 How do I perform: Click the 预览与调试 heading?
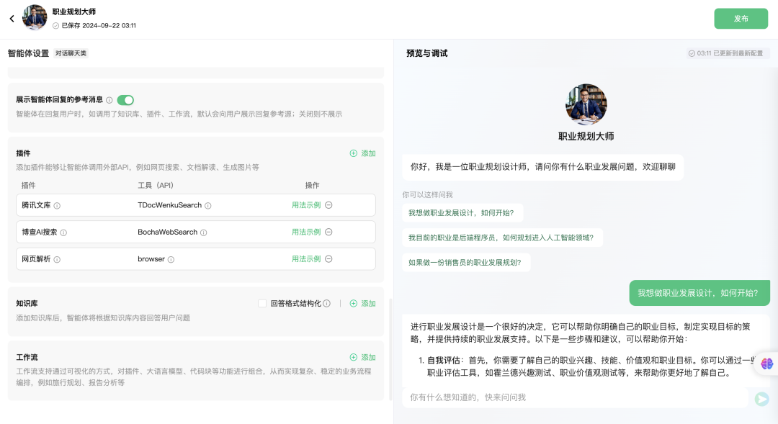coord(426,53)
